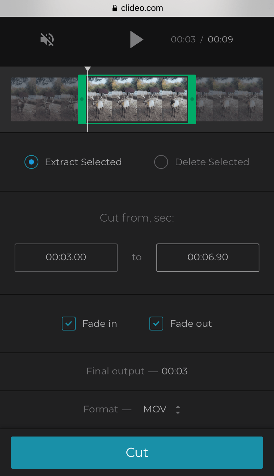Uncheck the Fade out option

[x=156, y=324]
